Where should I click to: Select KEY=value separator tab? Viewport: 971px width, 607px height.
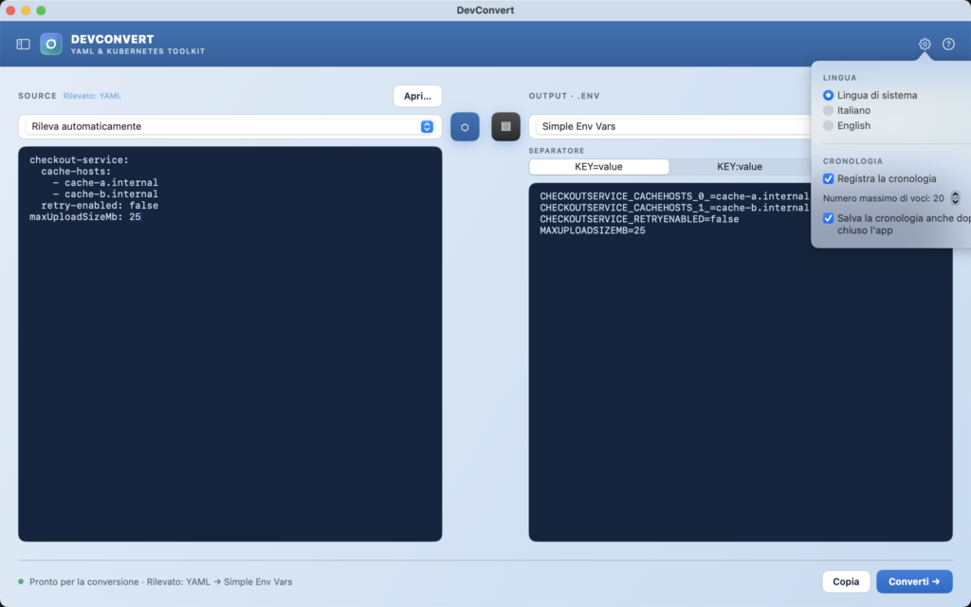pyautogui.click(x=598, y=167)
